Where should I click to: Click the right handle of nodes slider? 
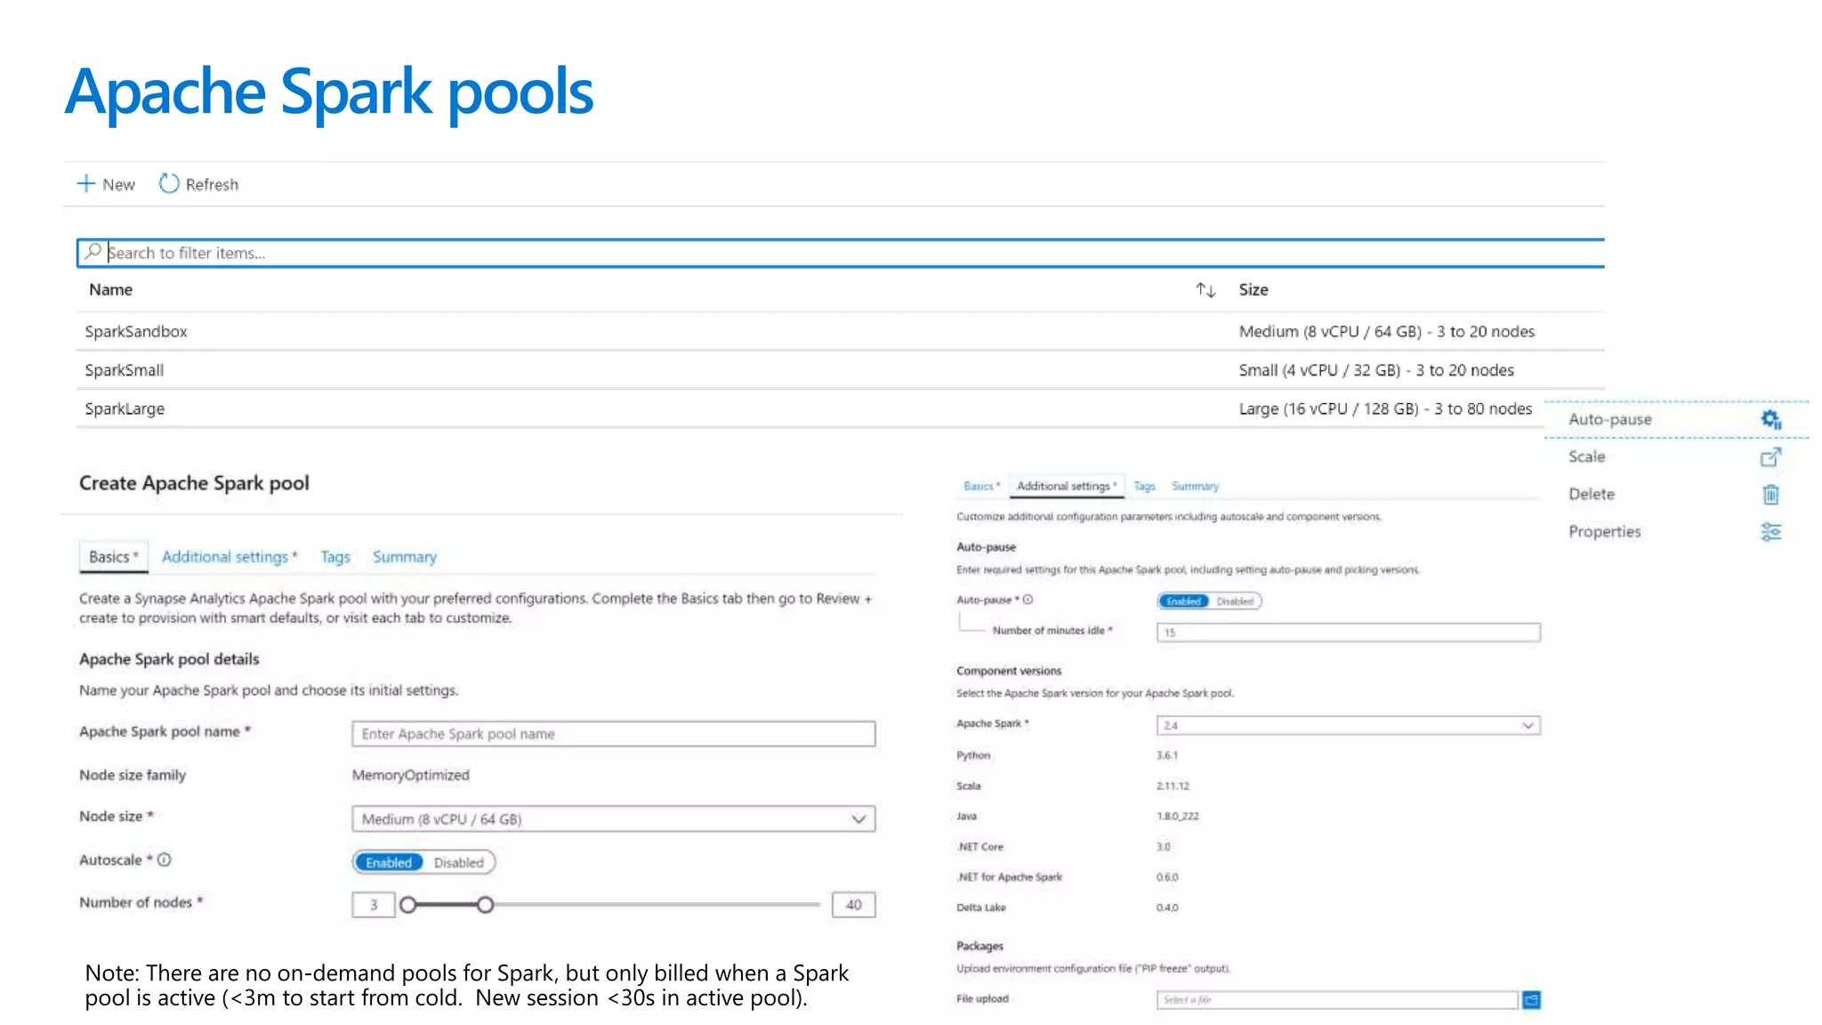tap(485, 905)
